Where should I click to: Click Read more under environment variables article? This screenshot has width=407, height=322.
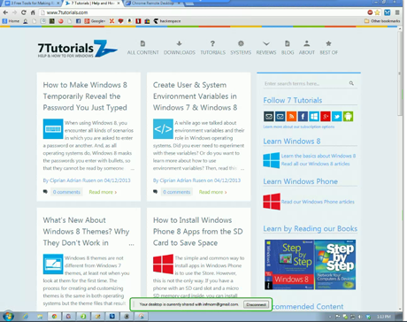(x=213, y=192)
